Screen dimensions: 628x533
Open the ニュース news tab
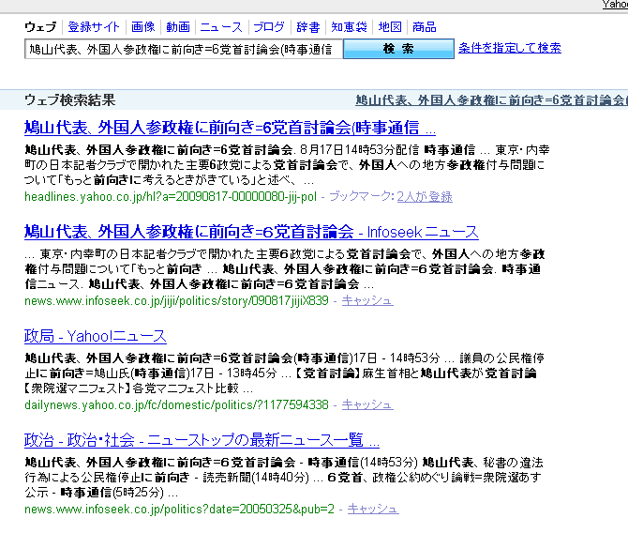(221, 27)
